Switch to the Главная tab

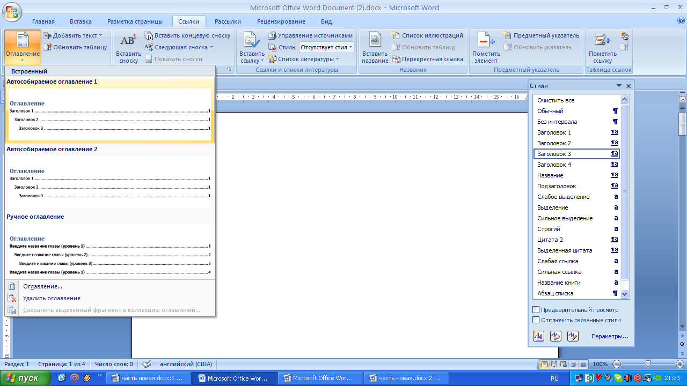[x=43, y=21]
